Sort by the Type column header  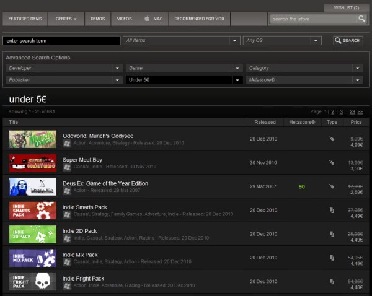point(332,122)
